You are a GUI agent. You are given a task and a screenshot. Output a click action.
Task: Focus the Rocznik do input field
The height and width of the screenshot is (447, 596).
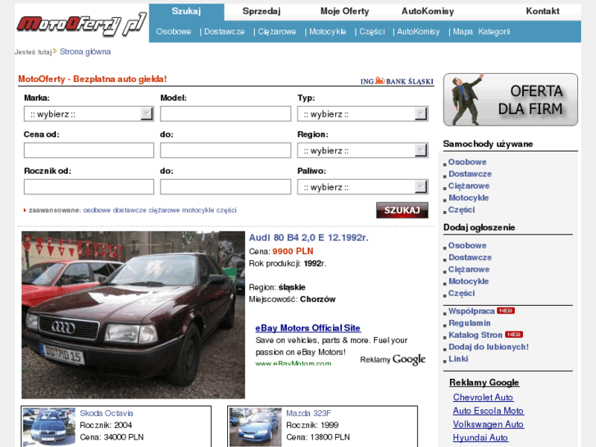tap(225, 187)
